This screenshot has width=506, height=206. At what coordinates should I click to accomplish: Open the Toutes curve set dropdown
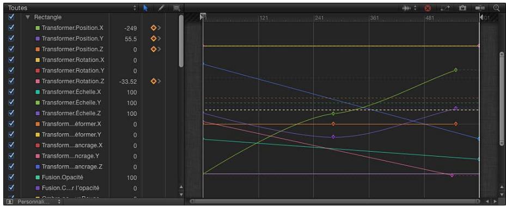point(72,8)
